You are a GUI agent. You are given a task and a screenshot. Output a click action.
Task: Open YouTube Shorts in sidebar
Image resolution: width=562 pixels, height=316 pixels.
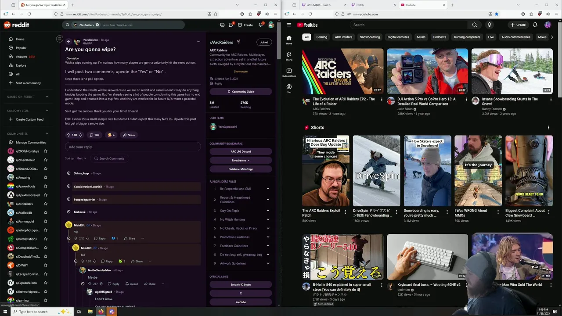point(289,56)
